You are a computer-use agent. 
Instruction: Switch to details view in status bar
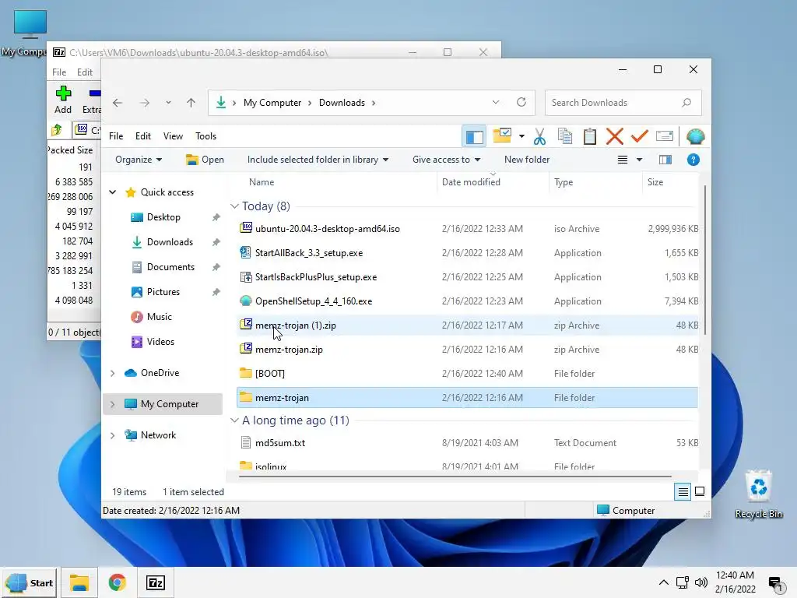coord(683,492)
